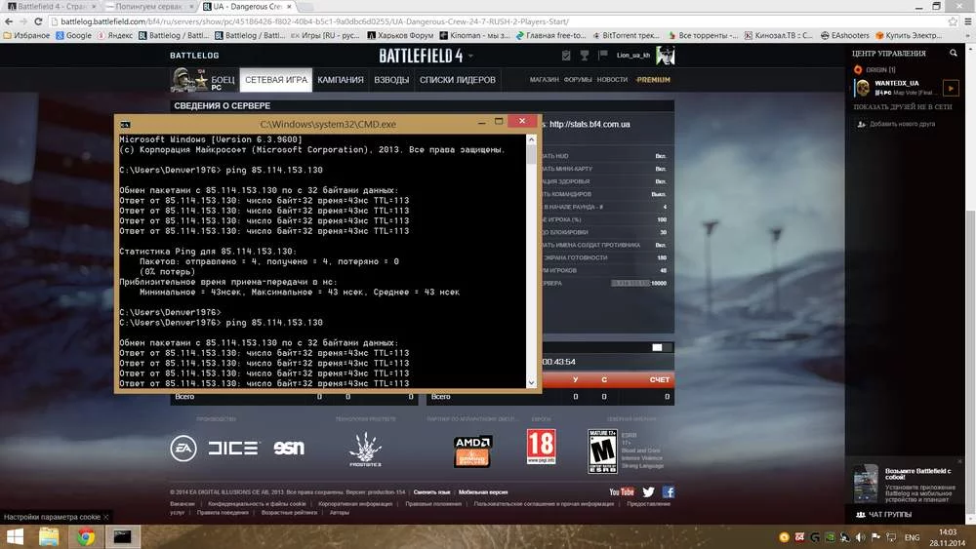Open the СПИСКИ ЛИДЕРОВ tab
The width and height of the screenshot is (976, 549).
[458, 80]
